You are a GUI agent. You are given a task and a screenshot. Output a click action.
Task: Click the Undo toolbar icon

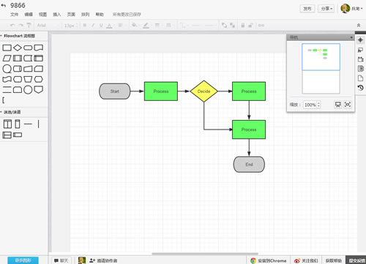[x=12, y=25]
